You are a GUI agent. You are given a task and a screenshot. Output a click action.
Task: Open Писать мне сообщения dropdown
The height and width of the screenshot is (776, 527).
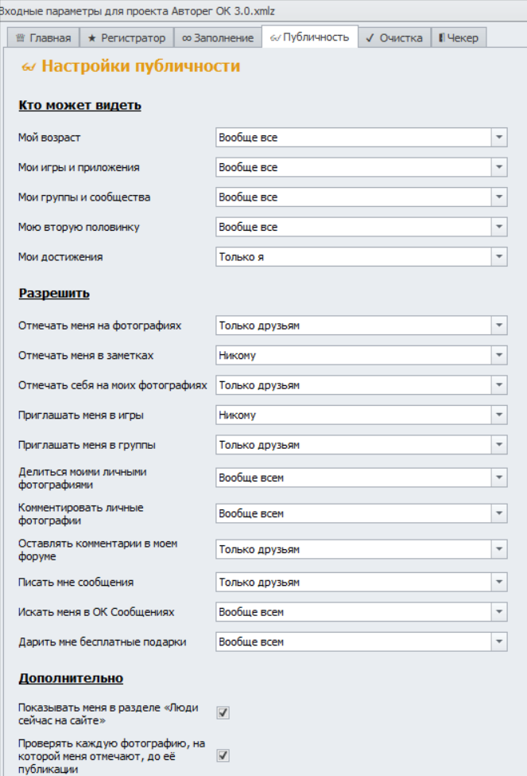click(498, 583)
